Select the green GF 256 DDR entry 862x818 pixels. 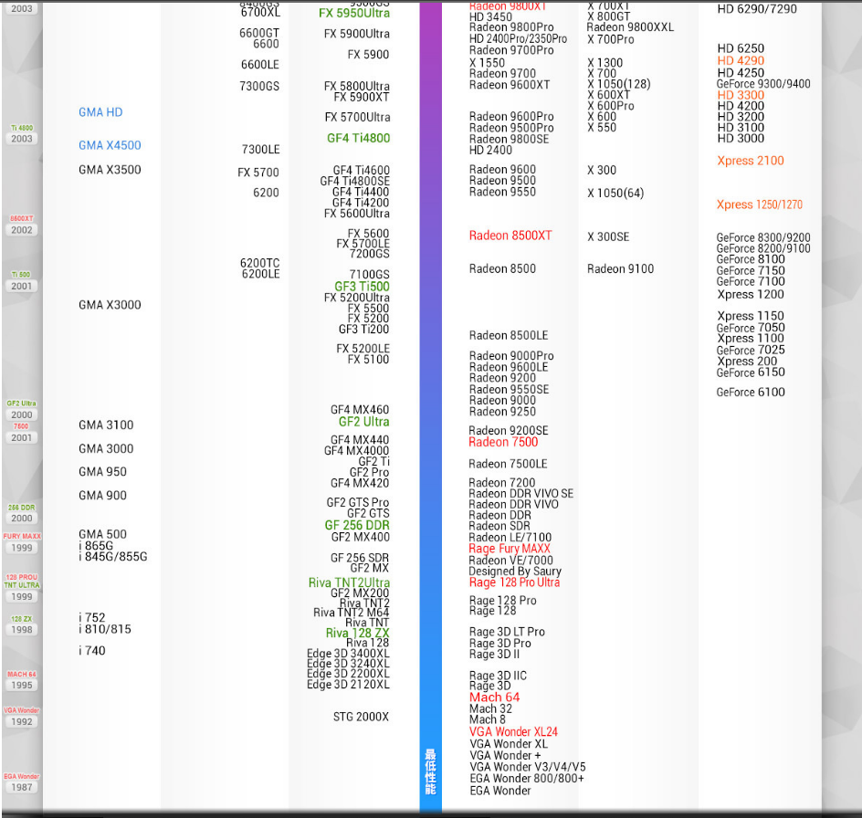pos(357,525)
